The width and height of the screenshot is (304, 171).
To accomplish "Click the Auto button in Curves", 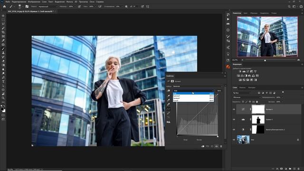I will (x=219, y=91).
